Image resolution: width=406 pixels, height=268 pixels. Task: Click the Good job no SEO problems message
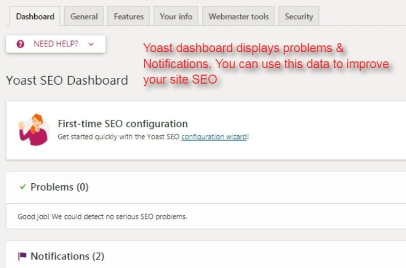102,216
